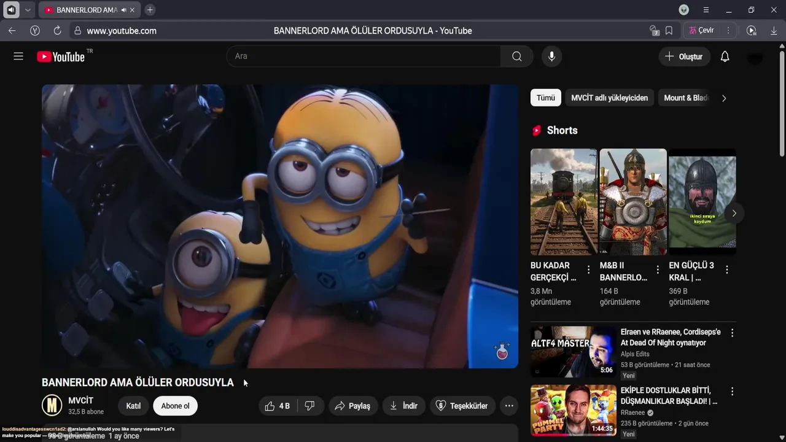The width and height of the screenshot is (786, 442).
Task: Open EKİPLE DOSTLUKLAR BİTTİ video title
Action: 669,396
